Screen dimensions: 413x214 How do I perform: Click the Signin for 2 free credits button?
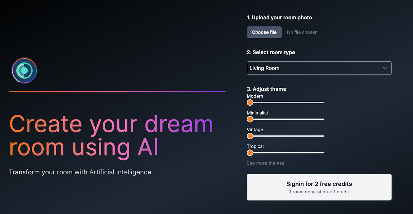click(319, 187)
